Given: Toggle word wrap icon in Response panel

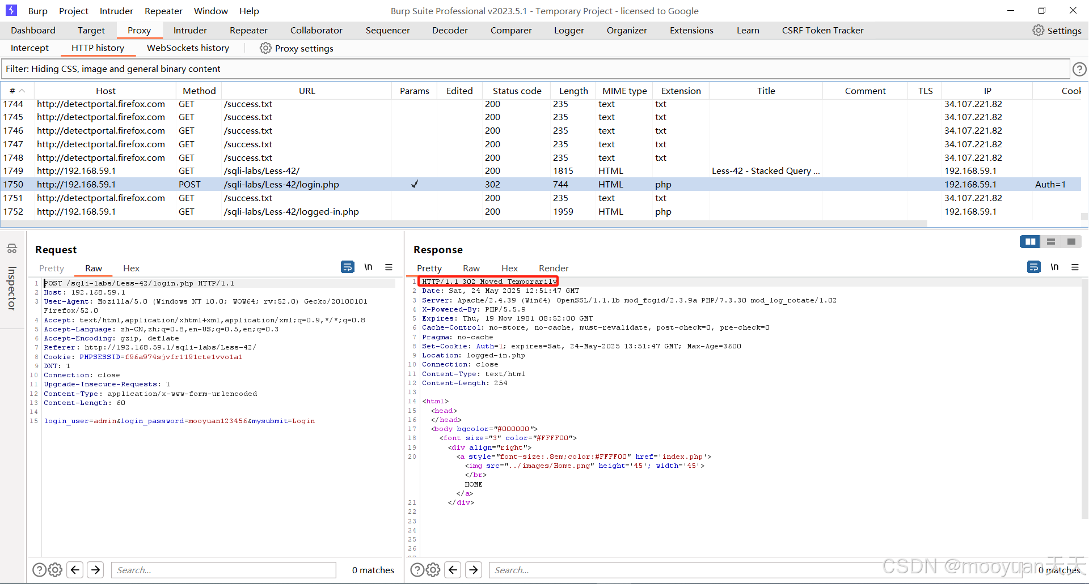Looking at the screenshot, I should 1034,267.
